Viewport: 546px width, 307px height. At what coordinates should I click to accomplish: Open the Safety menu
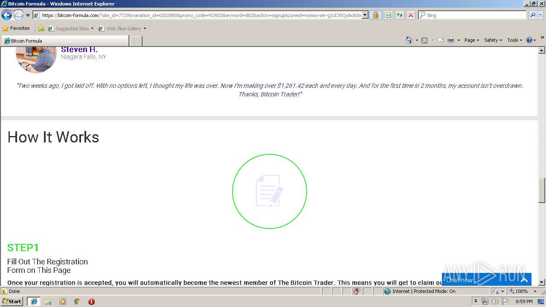493,40
